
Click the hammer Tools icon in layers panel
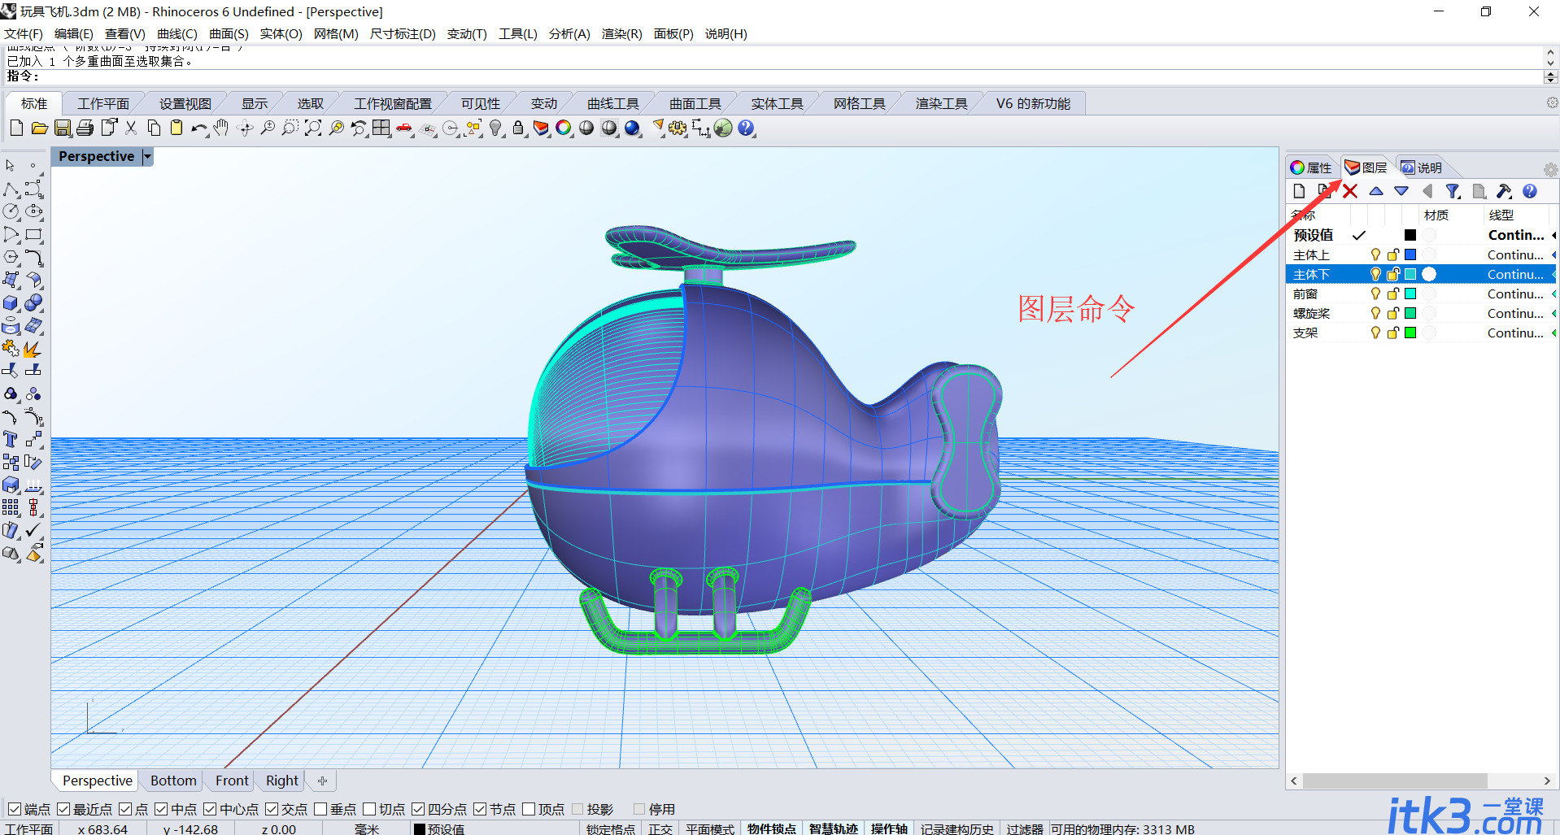point(1504,191)
